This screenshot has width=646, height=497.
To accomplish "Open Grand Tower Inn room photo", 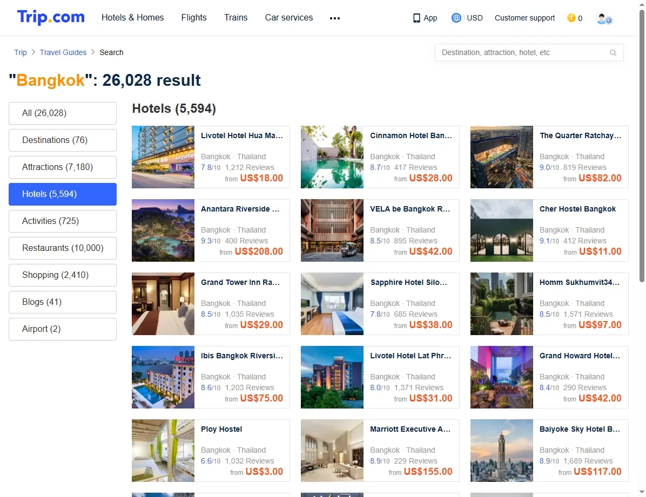I will (163, 303).
